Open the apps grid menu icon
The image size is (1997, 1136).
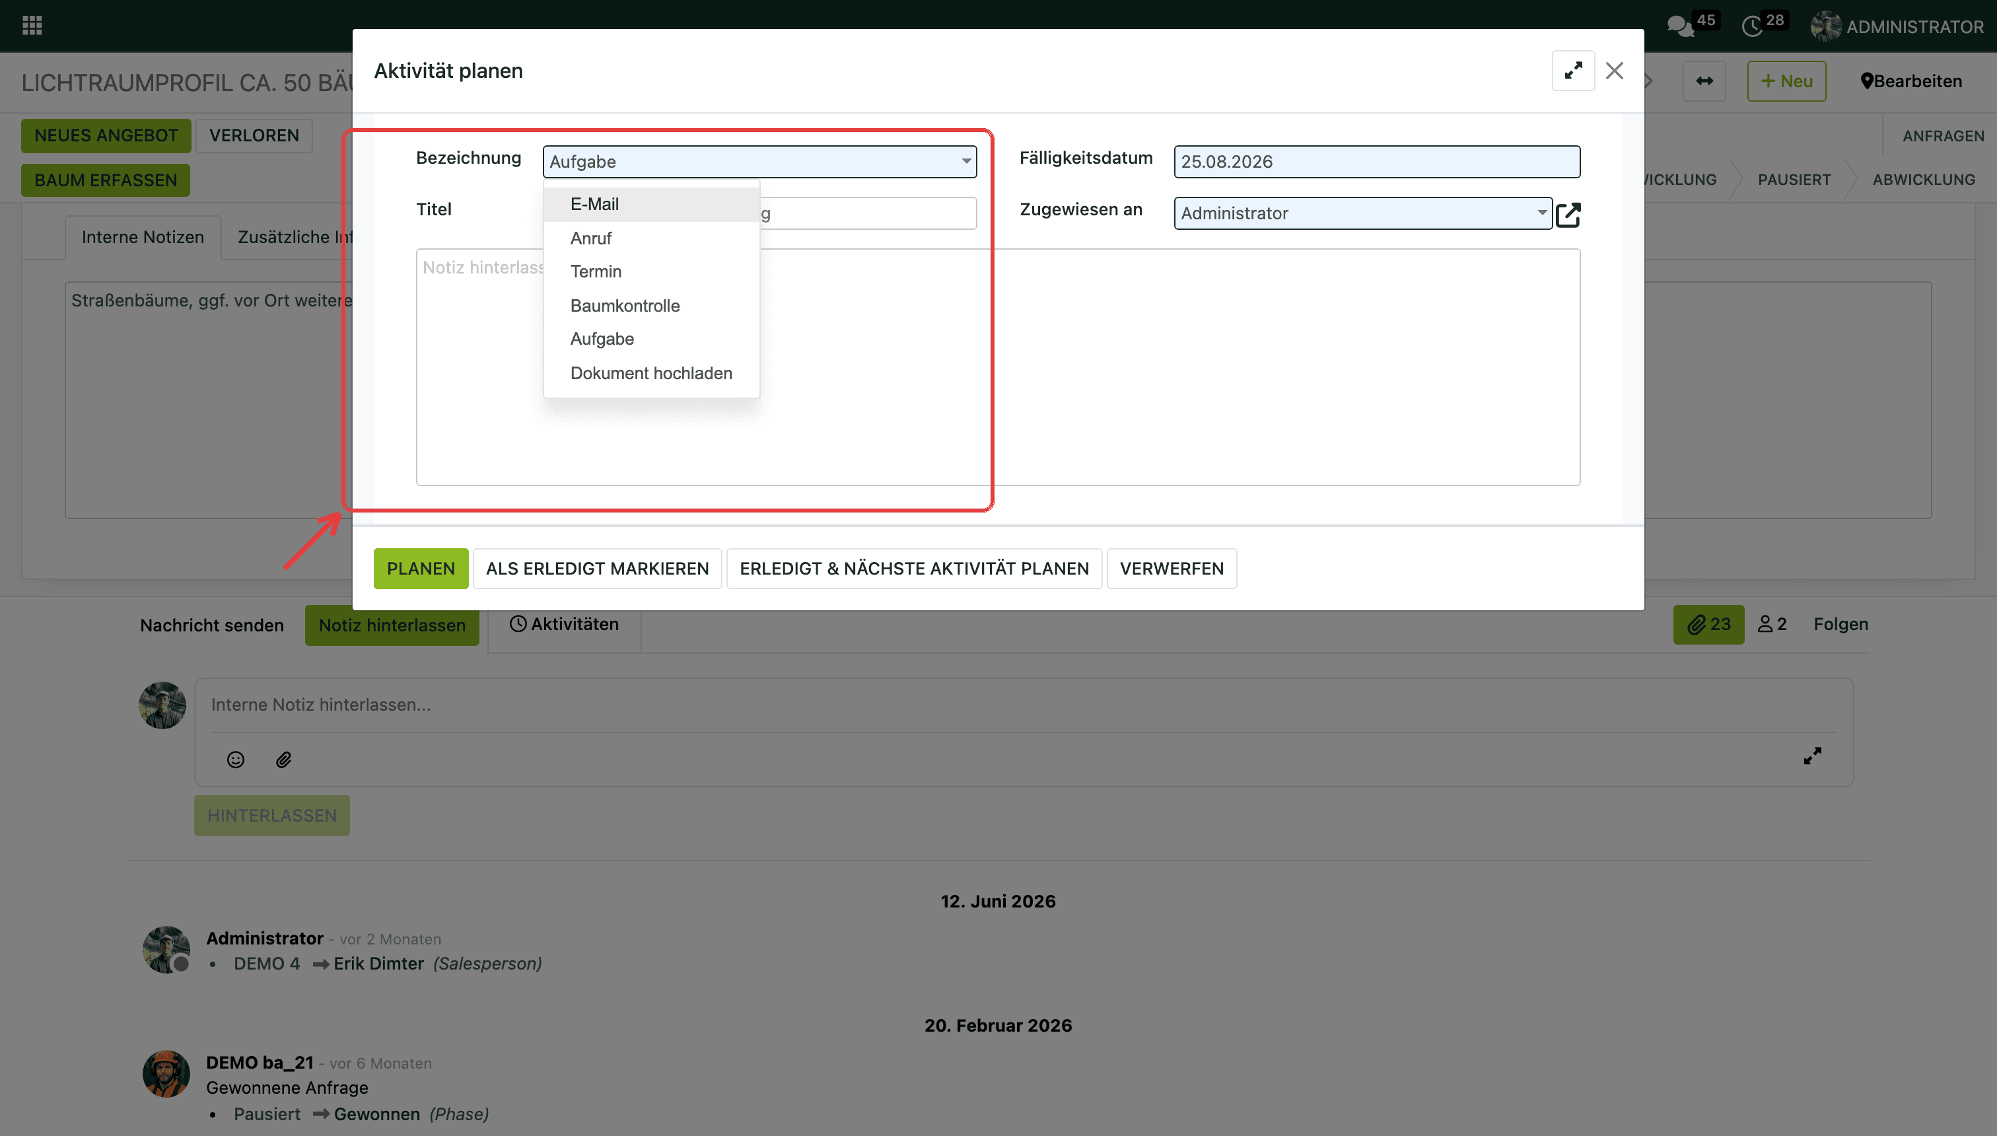point(32,26)
